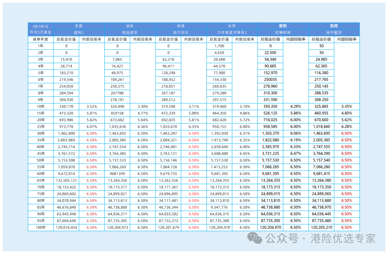This screenshot has height=254, width=388.
Task: Click the return rate '6.36%'
Action: coord(143,127)
